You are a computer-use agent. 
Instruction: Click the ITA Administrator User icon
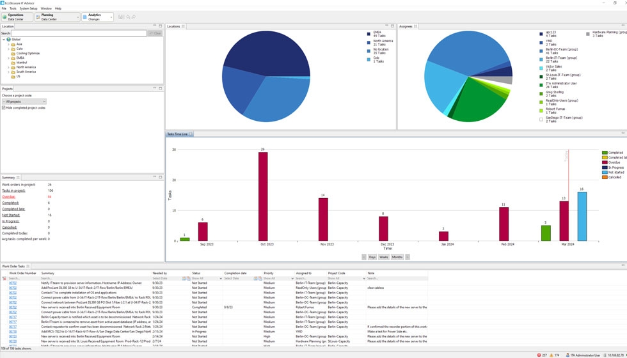pos(567,355)
